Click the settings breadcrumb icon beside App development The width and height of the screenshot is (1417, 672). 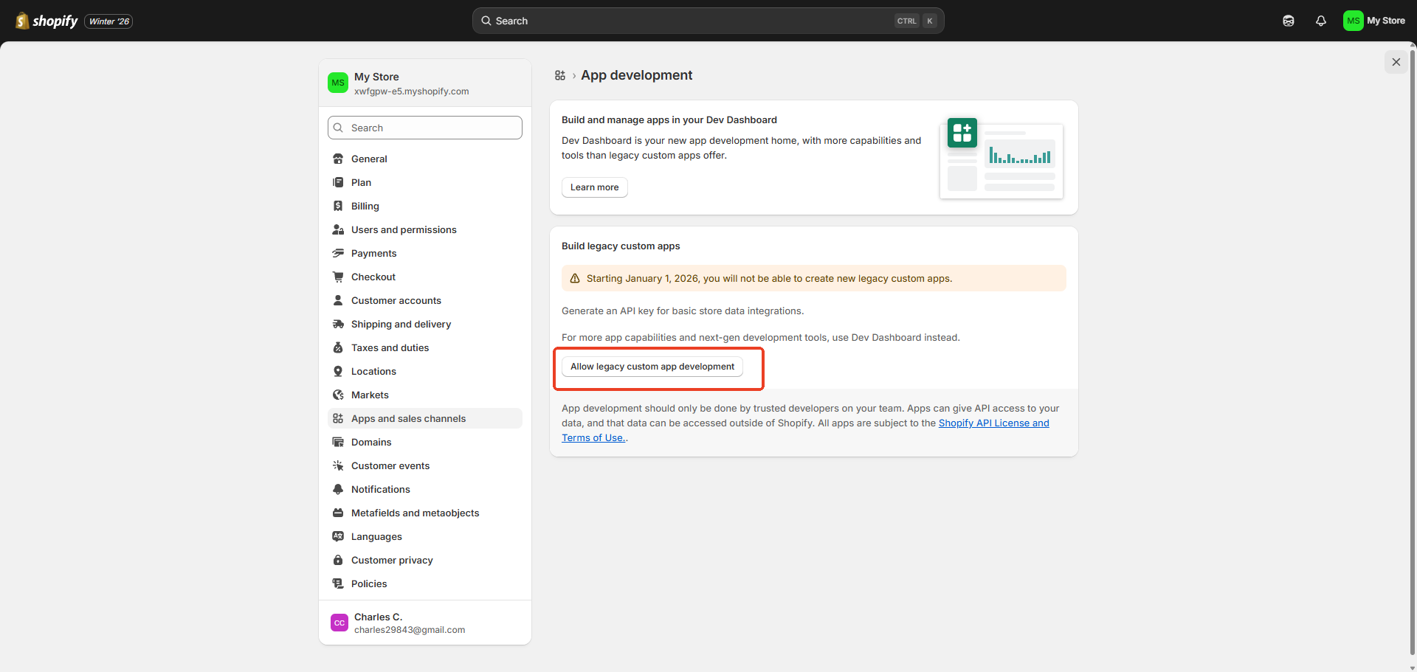(560, 75)
